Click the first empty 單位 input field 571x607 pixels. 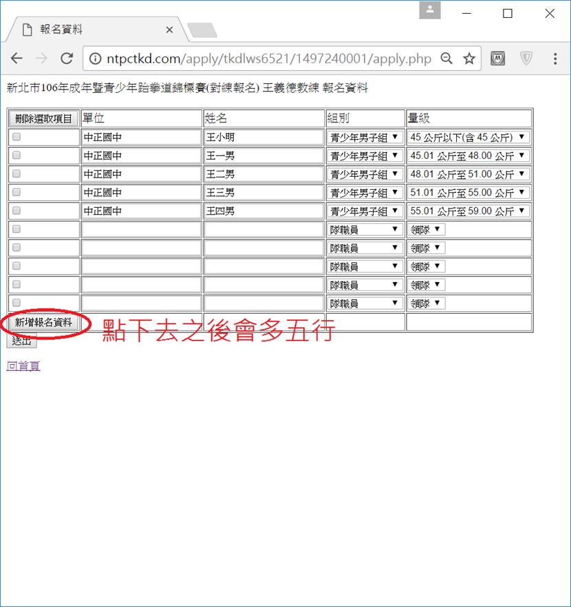[141, 229]
